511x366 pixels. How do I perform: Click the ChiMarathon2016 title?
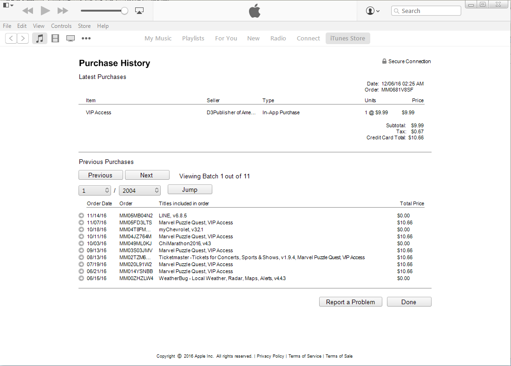click(185, 243)
